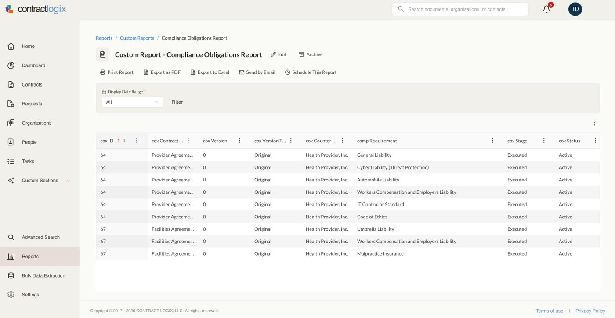Click the ContractLogix logo
Viewport: 615px width, 318px height.
tap(36, 9)
